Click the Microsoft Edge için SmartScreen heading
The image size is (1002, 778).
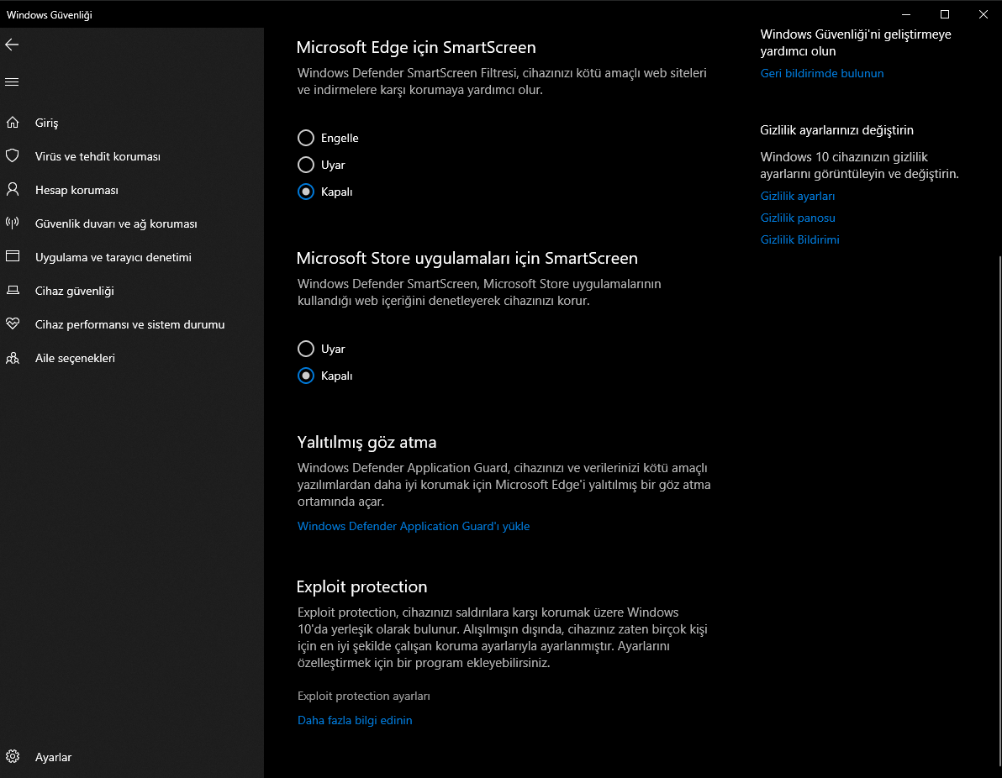[416, 47]
